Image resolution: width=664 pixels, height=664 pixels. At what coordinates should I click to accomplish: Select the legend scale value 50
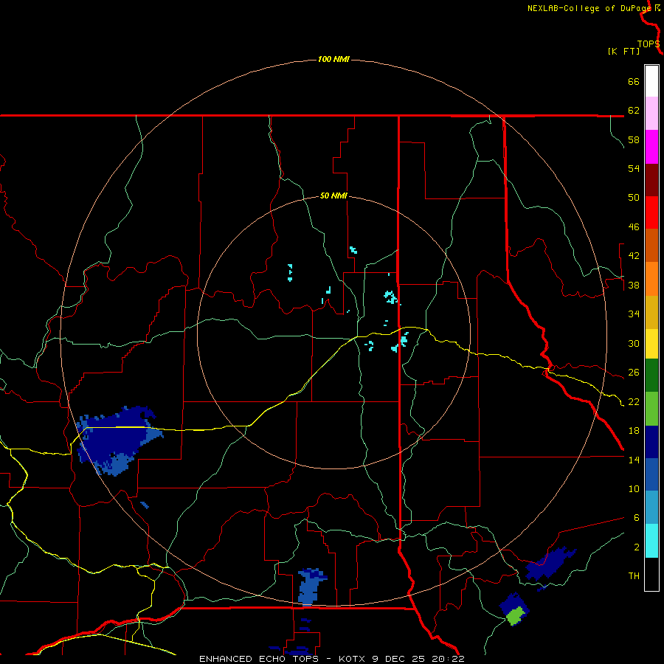click(634, 198)
